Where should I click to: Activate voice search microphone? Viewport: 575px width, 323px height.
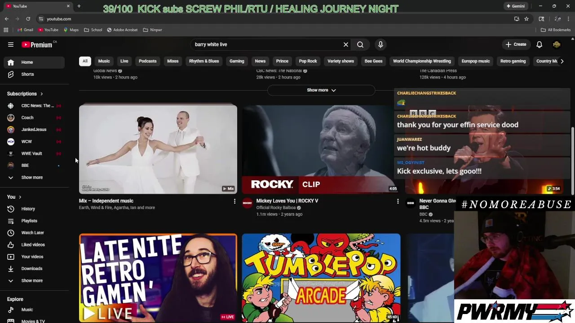pos(380,44)
